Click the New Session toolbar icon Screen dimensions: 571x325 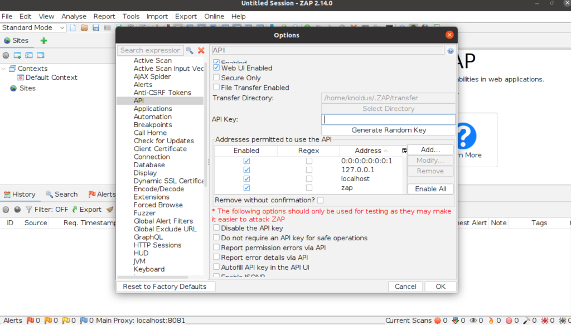coord(73,27)
